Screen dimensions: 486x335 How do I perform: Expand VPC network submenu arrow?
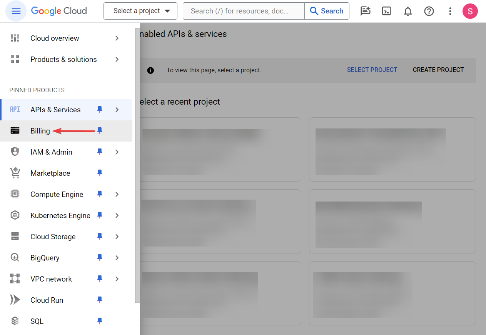click(x=117, y=279)
